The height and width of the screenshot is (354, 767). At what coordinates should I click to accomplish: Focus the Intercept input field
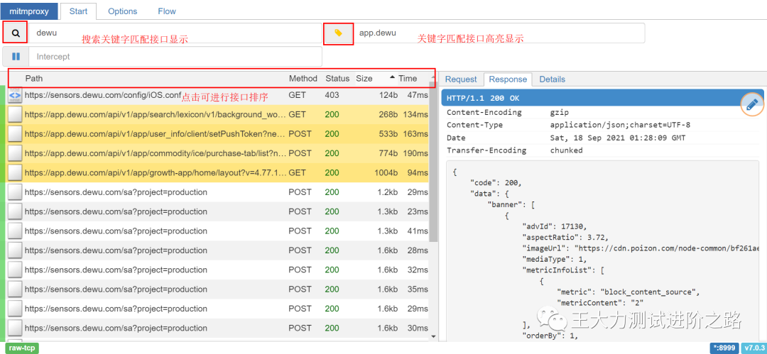tap(175, 57)
